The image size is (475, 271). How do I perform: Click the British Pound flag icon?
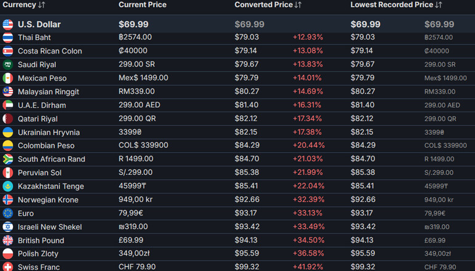point(7,240)
